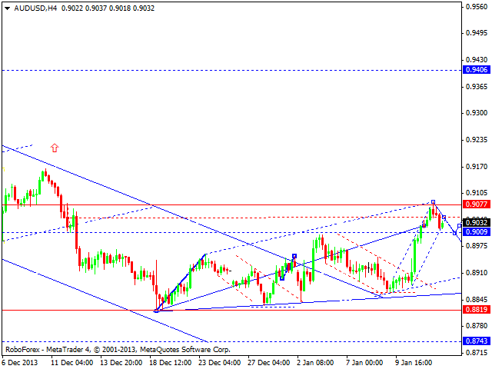Click the triangle before the AUDUSD,H4 title
Image resolution: width=492 pixels, height=369 pixels.
pyautogui.click(x=5, y=6)
